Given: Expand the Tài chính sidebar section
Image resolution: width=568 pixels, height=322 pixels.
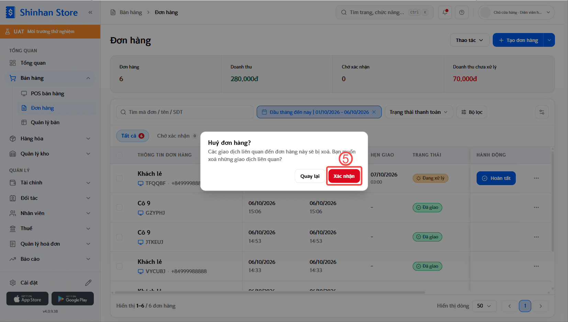Looking at the screenshot, I should [x=50, y=183].
